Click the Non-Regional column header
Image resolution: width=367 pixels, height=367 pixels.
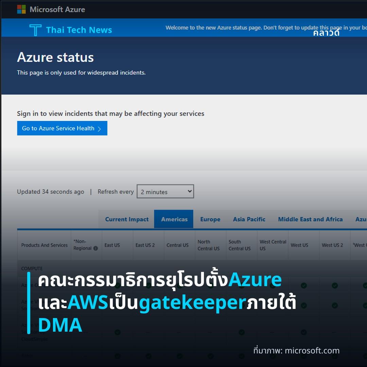pyautogui.click(x=86, y=245)
